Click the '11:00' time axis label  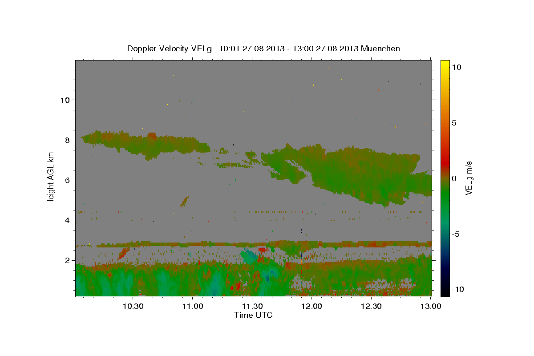pyautogui.click(x=192, y=306)
